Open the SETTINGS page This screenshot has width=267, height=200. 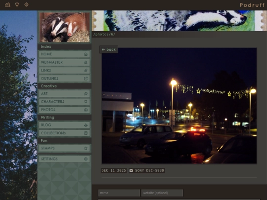(64, 159)
